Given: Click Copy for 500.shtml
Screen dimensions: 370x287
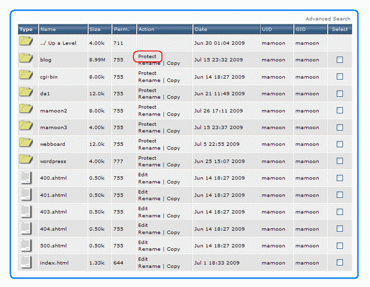Looking at the screenshot, I should click(x=173, y=249).
